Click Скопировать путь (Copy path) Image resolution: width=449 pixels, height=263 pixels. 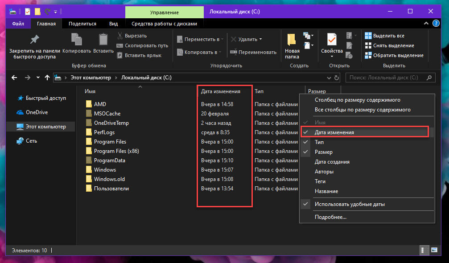click(142, 45)
